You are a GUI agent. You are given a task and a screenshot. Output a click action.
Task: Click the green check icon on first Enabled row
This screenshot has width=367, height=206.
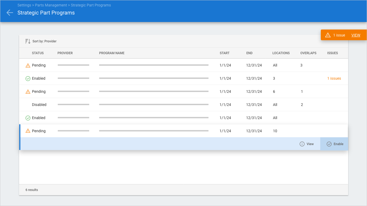click(x=28, y=79)
